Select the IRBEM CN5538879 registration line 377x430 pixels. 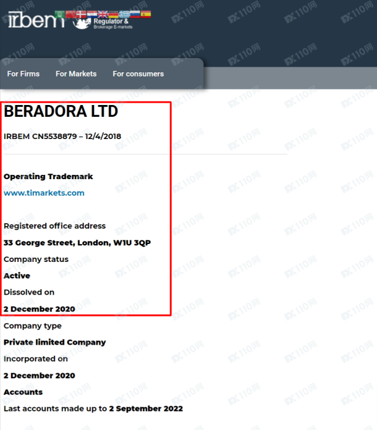tap(62, 137)
